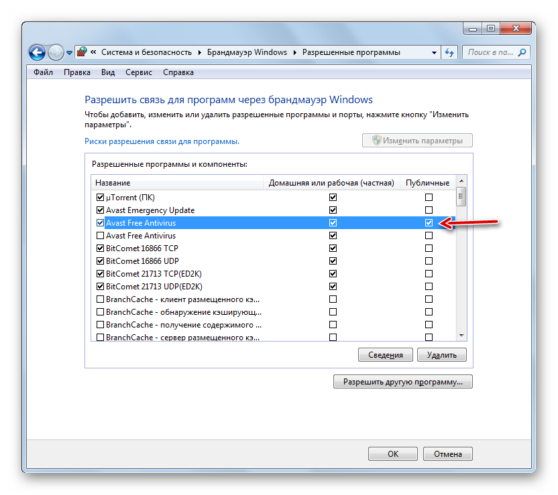Open Риски разрешения связи для программы link

pyautogui.click(x=162, y=141)
